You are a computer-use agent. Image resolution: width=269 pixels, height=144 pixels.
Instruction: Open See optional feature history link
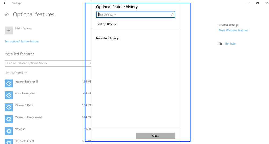tap(22, 41)
